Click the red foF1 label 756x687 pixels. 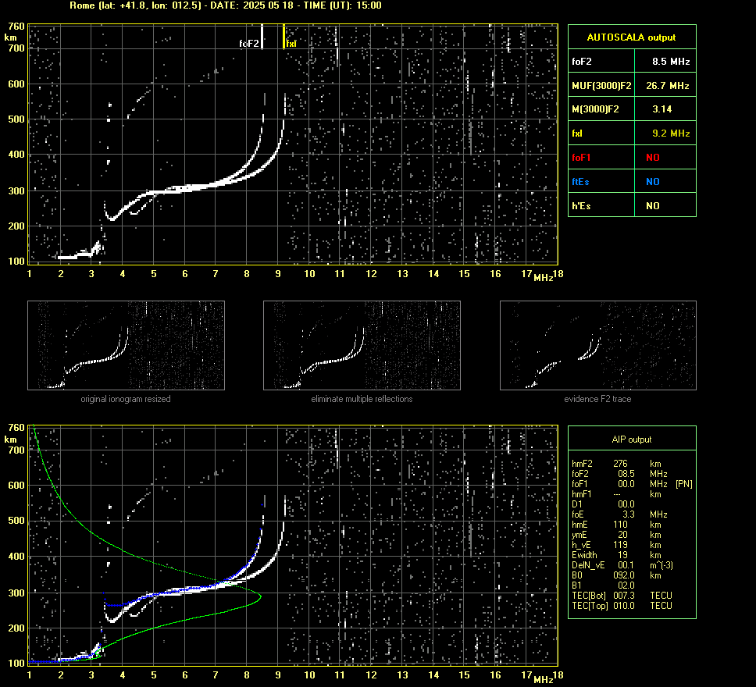581,158
